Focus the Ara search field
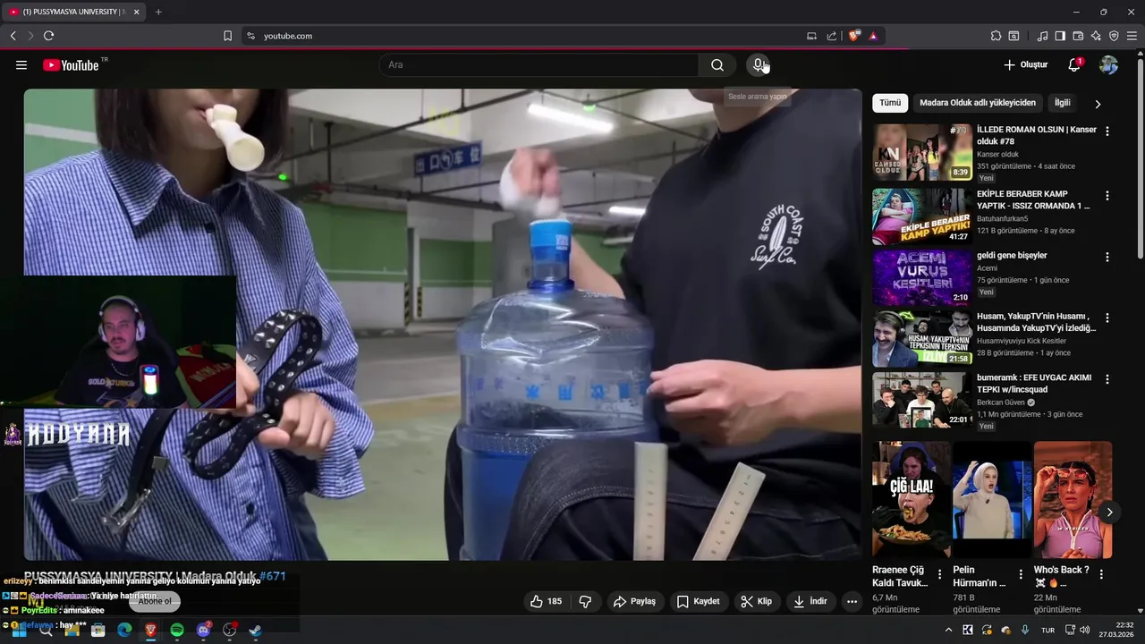Image resolution: width=1145 pixels, height=644 pixels. click(539, 65)
